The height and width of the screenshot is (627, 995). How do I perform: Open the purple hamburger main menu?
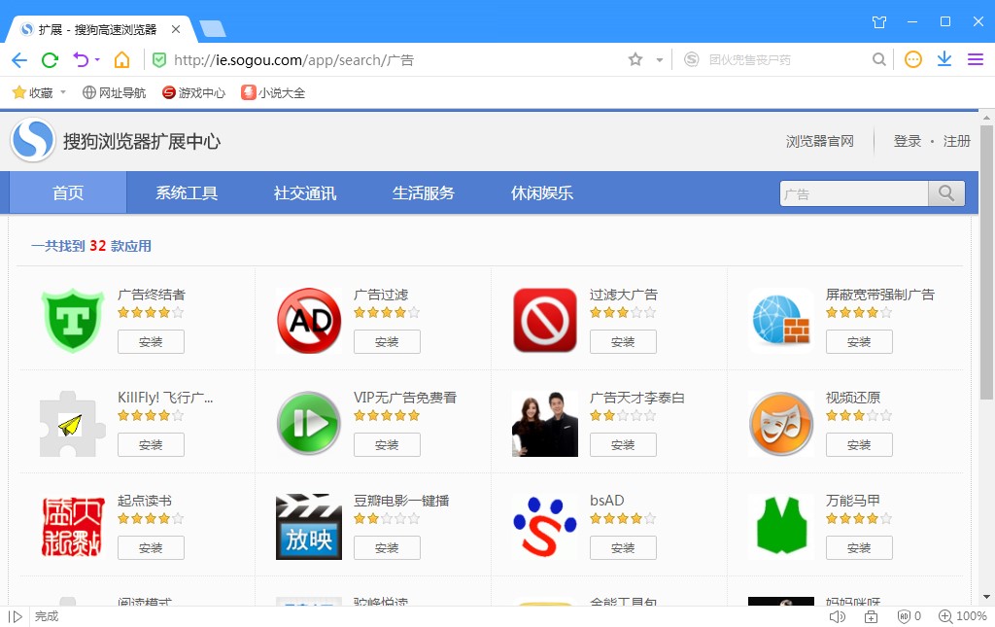point(976,59)
